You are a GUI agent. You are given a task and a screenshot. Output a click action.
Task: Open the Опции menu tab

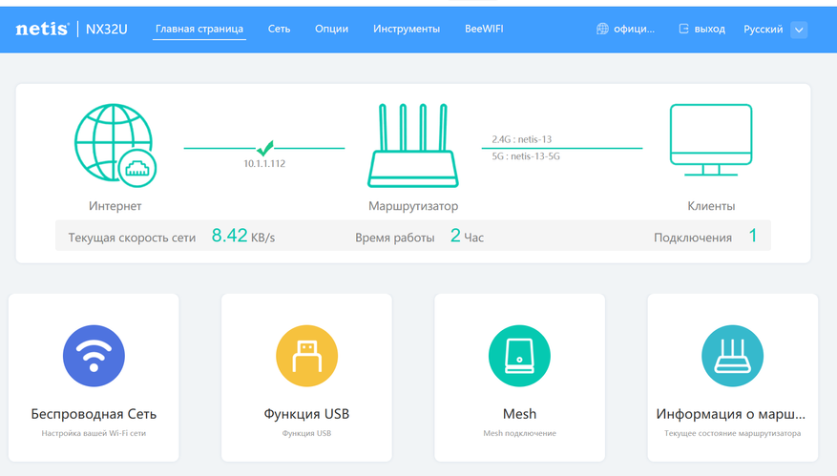point(331,30)
